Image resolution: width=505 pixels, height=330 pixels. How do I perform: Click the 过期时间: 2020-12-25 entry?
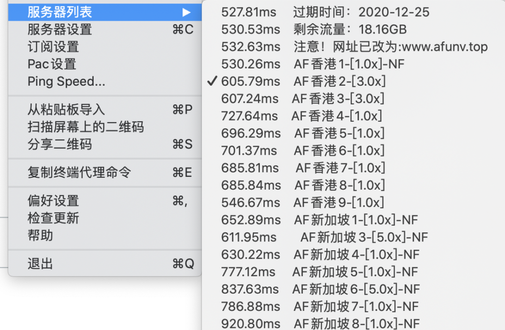click(353, 12)
